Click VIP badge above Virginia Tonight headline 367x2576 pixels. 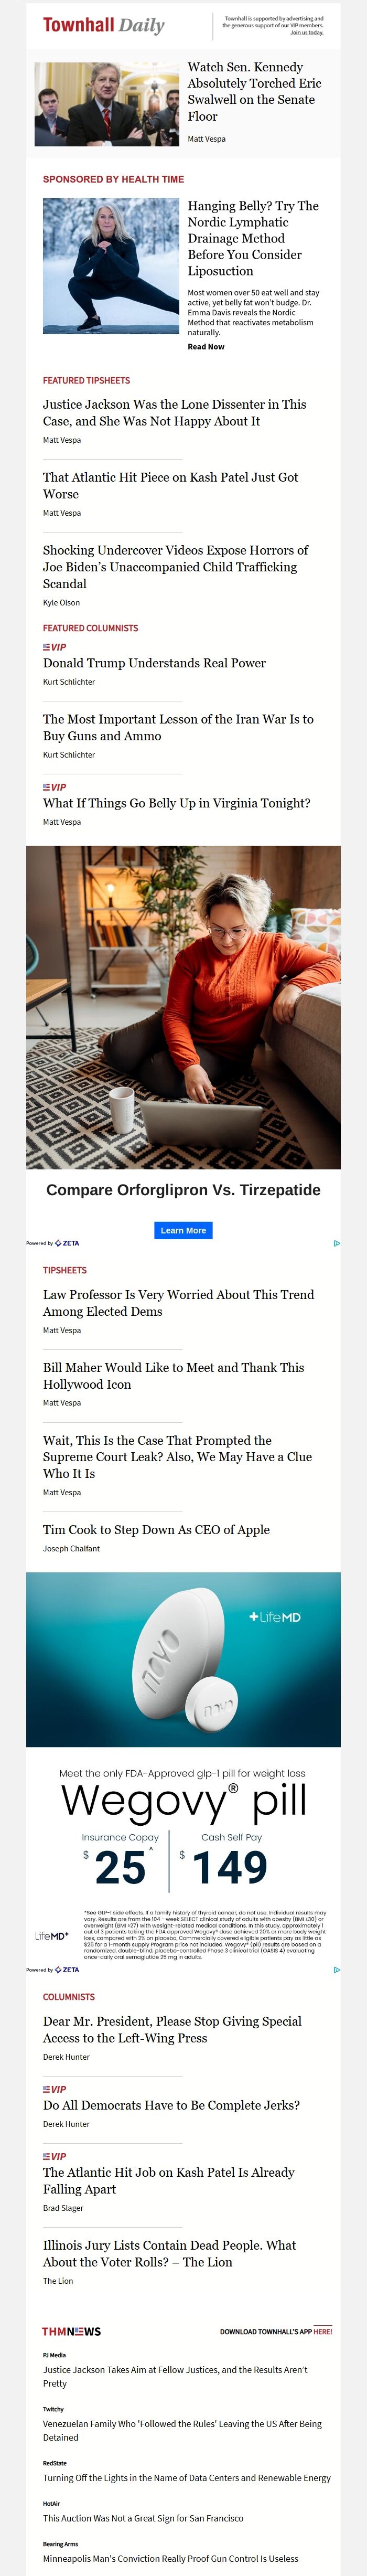click(x=55, y=787)
